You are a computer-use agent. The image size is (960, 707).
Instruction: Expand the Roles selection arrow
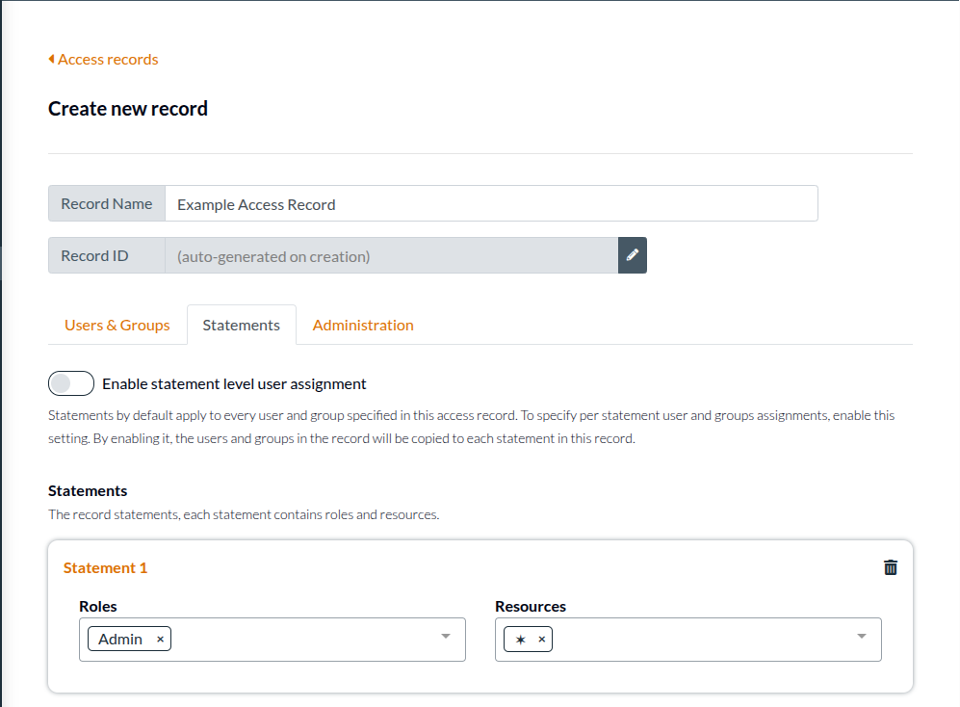pos(444,638)
